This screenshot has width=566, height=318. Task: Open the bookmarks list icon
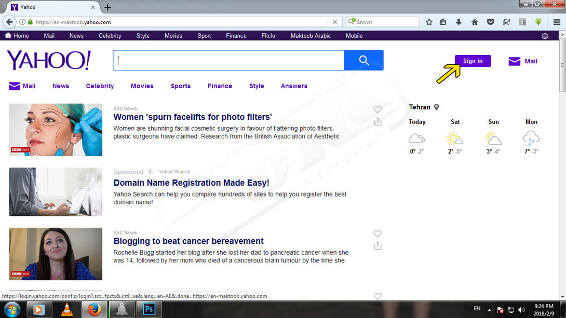click(x=443, y=22)
